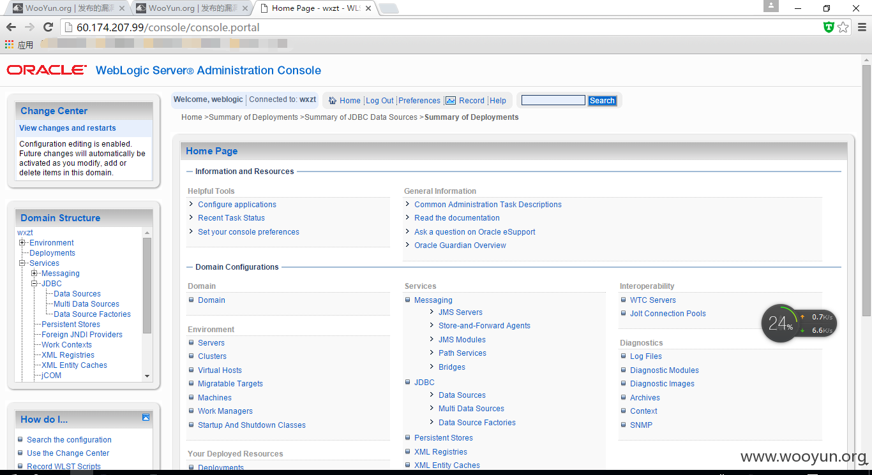Expand the Messaging tree node

click(34, 274)
